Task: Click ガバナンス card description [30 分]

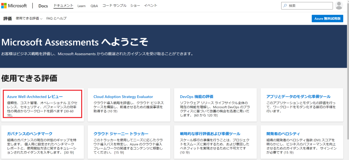Action: pyautogui.click(x=42, y=146)
